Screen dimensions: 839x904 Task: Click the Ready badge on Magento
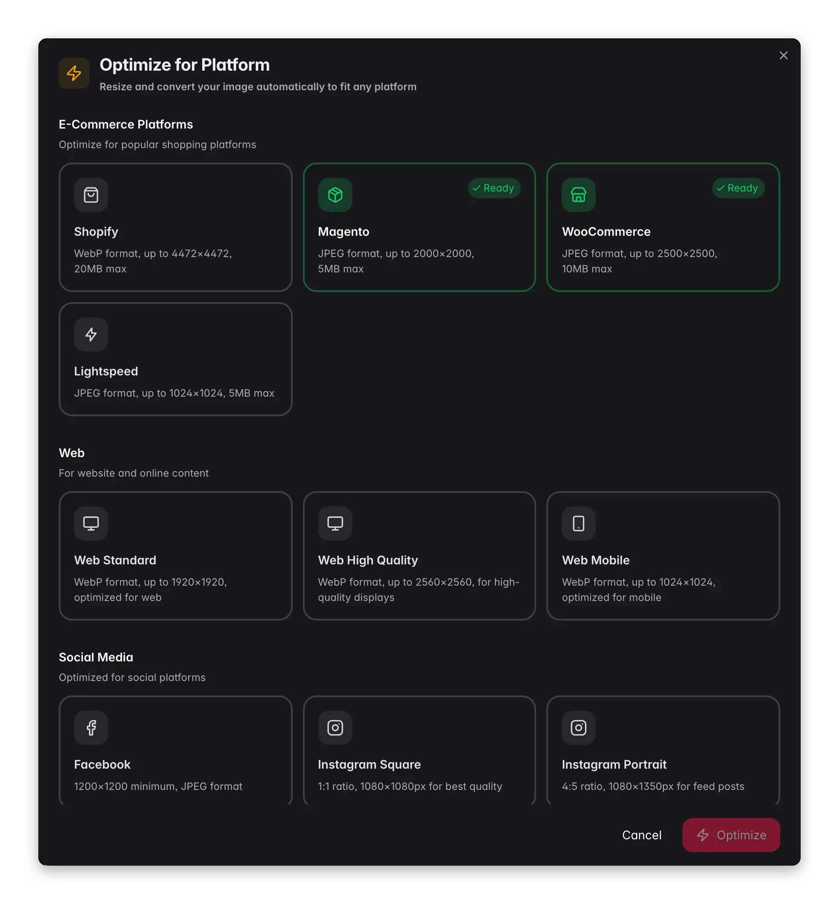(494, 188)
